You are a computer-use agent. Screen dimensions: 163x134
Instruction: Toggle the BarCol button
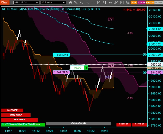[x=150, y=2]
